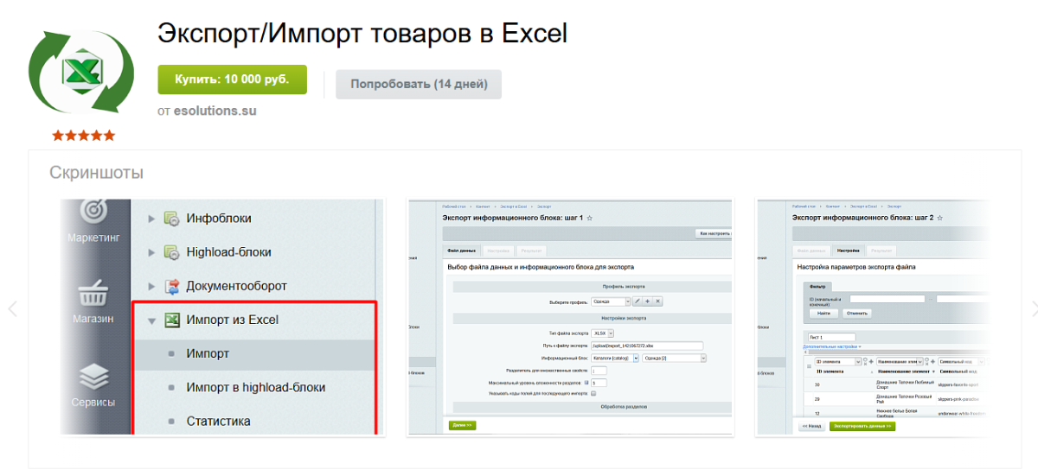Click the X delete-profile icon
Image resolution: width=1038 pixels, height=476 pixels.
click(x=657, y=301)
